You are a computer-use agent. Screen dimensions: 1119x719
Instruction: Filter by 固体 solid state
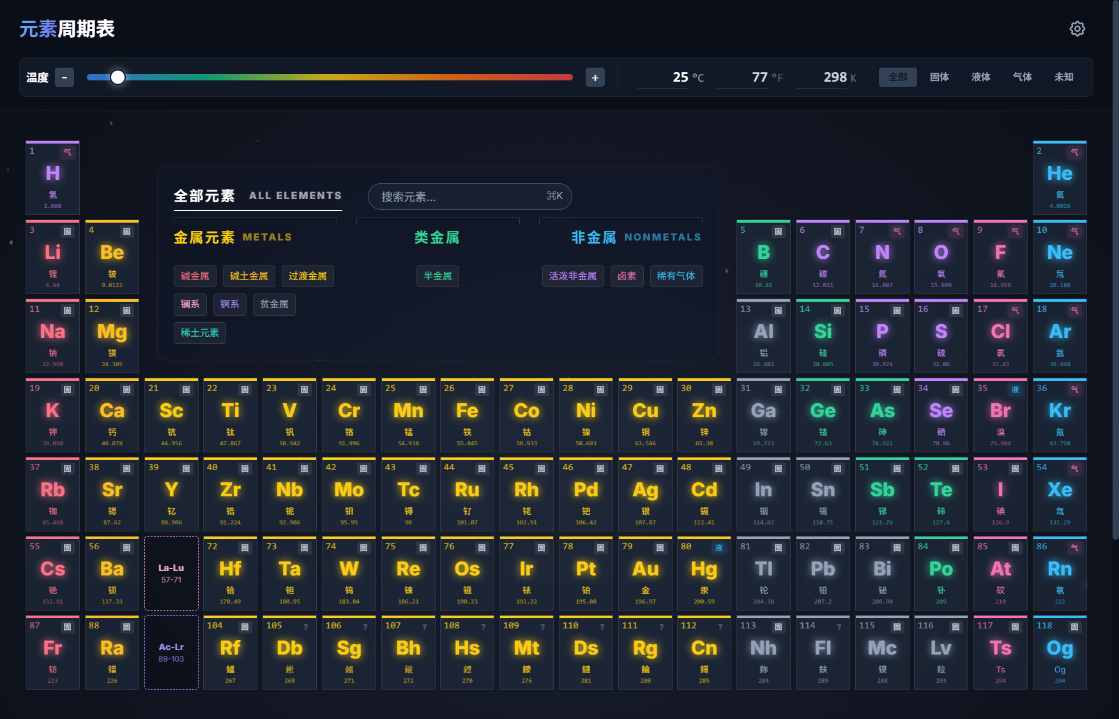[939, 77]
